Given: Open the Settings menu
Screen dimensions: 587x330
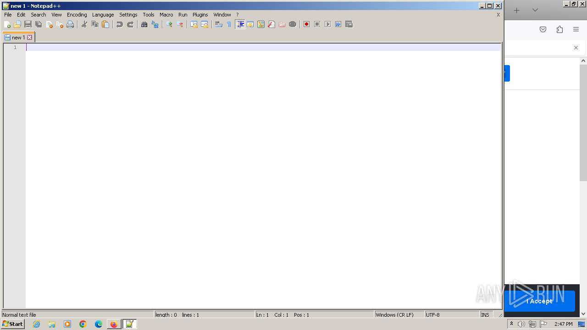Looking at the screenshot, I should 128,15.
